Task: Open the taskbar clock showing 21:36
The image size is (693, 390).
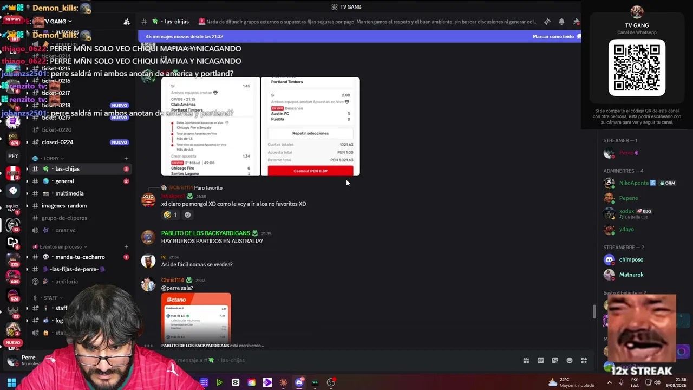Action: [x=676, y=382]
